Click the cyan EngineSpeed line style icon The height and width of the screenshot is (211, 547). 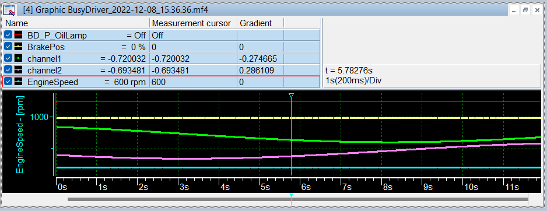point(18,82)
